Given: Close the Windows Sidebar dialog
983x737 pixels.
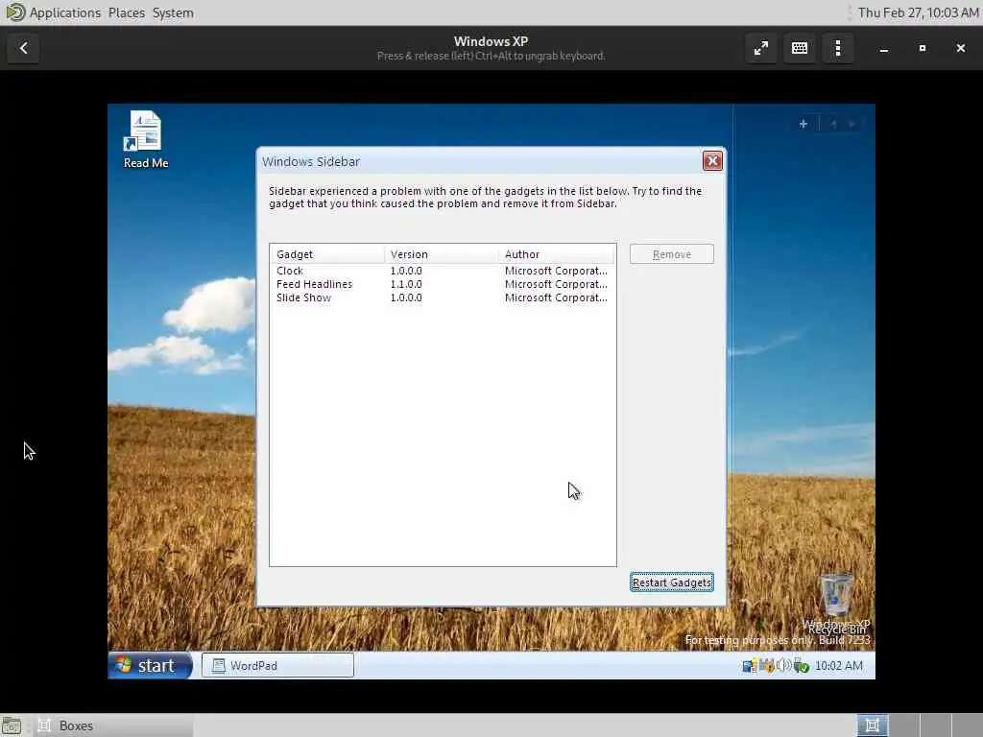Looking at the screenshot, I should pyautogui.click(x=713, y=161).
